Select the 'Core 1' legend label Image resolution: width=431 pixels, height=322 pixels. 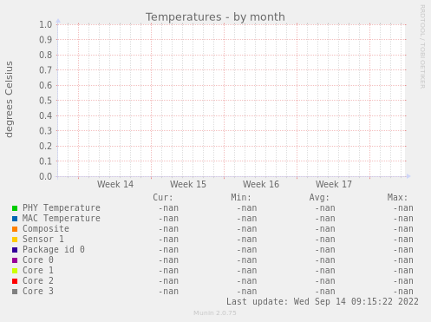click(x=38, y=271)
